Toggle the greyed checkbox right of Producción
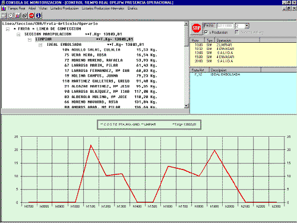The width and height of the screenshot is (297, 223). point(237,32)
